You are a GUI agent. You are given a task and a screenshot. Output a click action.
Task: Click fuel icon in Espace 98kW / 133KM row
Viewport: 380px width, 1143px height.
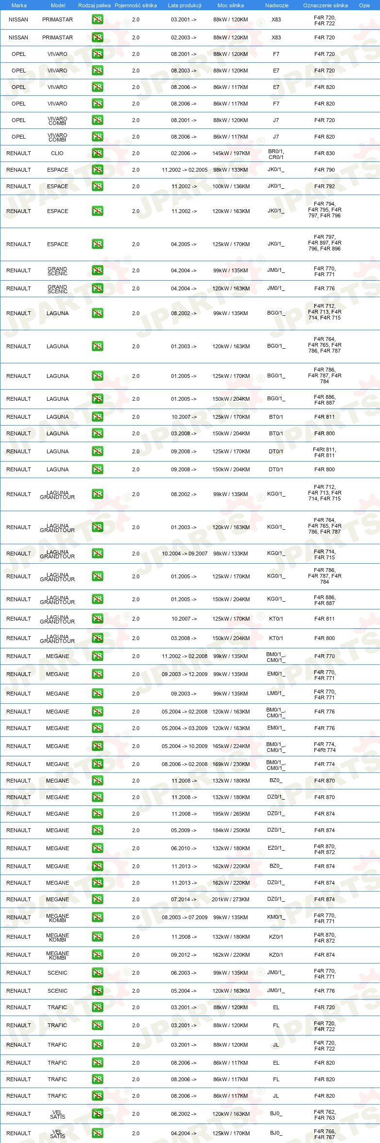(97, 170)
